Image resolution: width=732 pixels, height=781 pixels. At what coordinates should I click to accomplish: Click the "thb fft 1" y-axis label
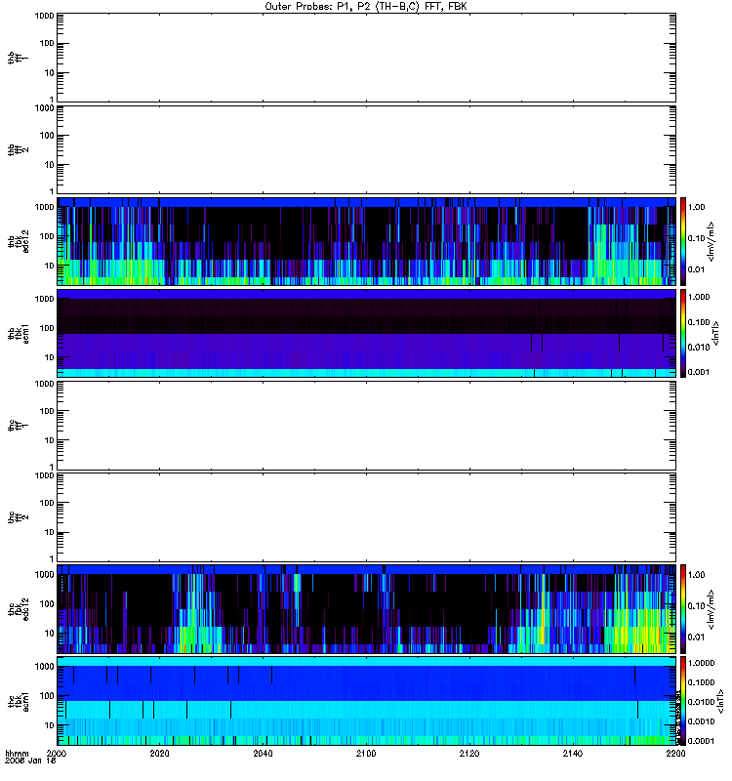coord(18,58)
